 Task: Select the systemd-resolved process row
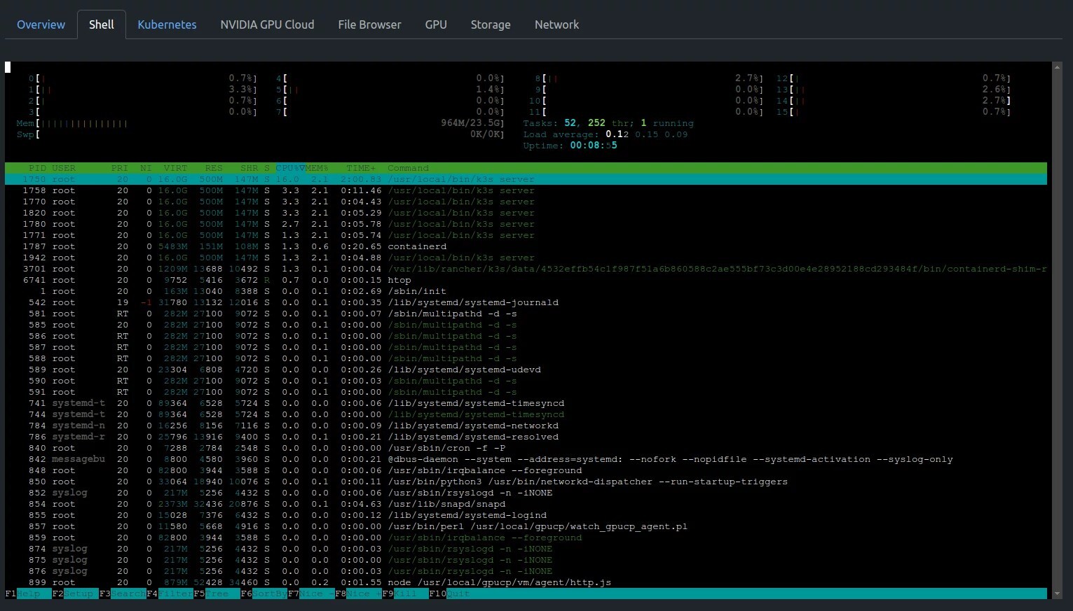[x=526, y=437]
